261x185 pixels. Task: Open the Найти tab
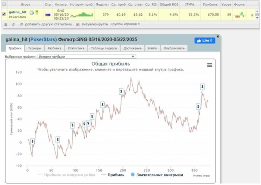152,48
